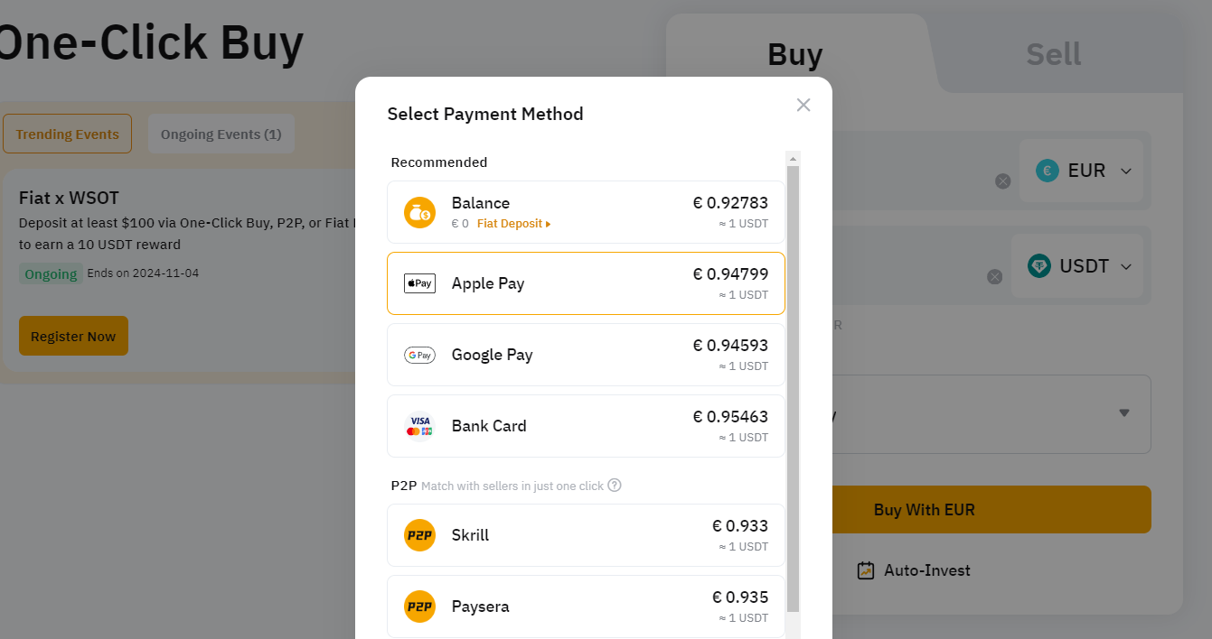
Task: Open the P2P help question mark
Action: coord(615,486)
